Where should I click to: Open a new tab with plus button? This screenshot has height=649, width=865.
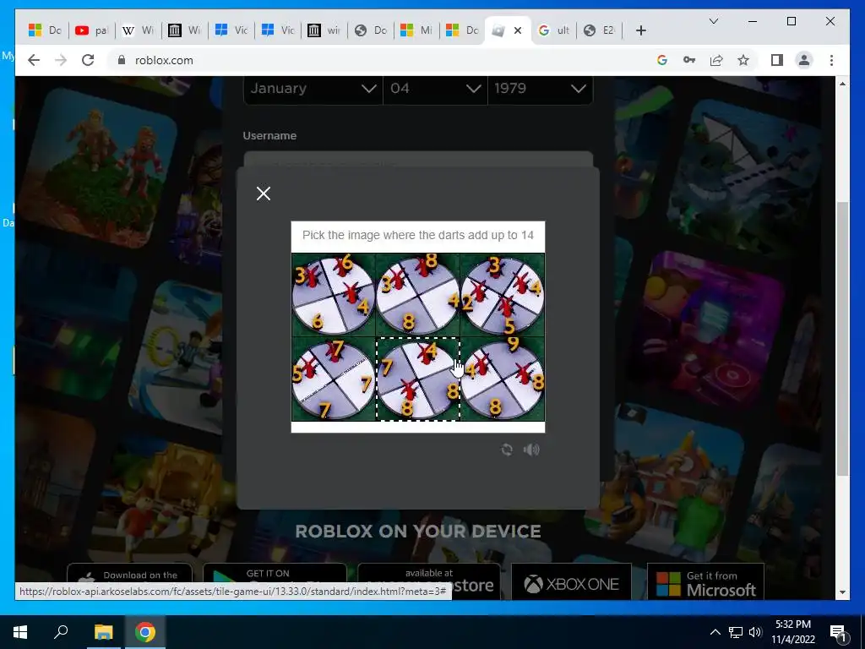click(640, 30)
